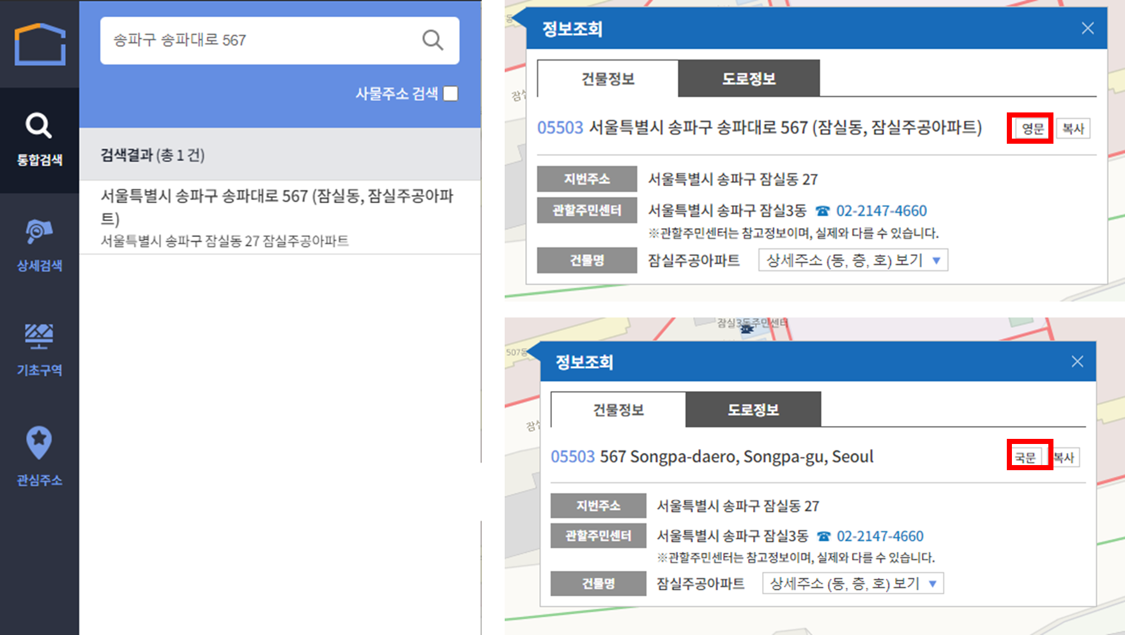Open the 관심주소 sidebar icon

38,457
